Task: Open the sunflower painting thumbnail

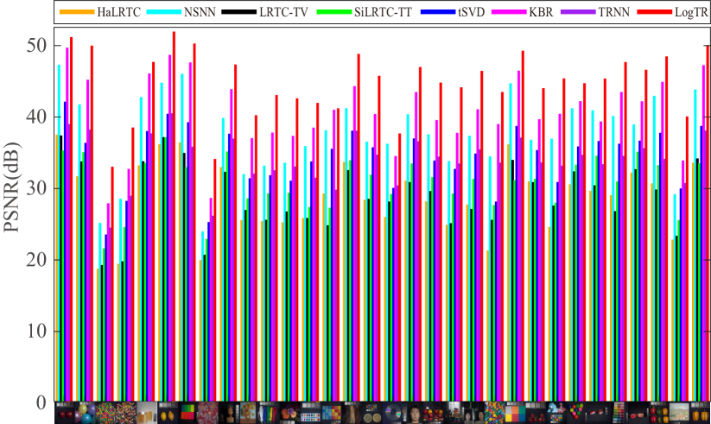Action: pos(248,413)
